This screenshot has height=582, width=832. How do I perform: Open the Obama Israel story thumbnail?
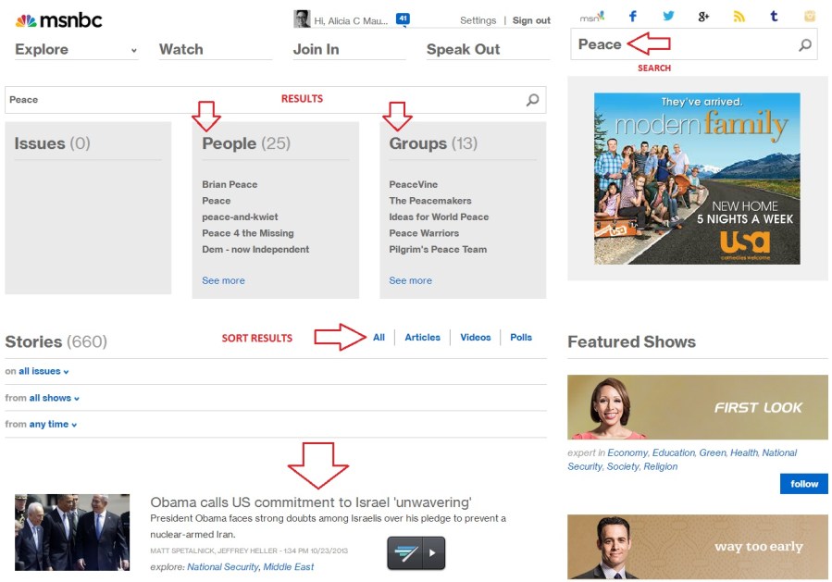(72, 532)
